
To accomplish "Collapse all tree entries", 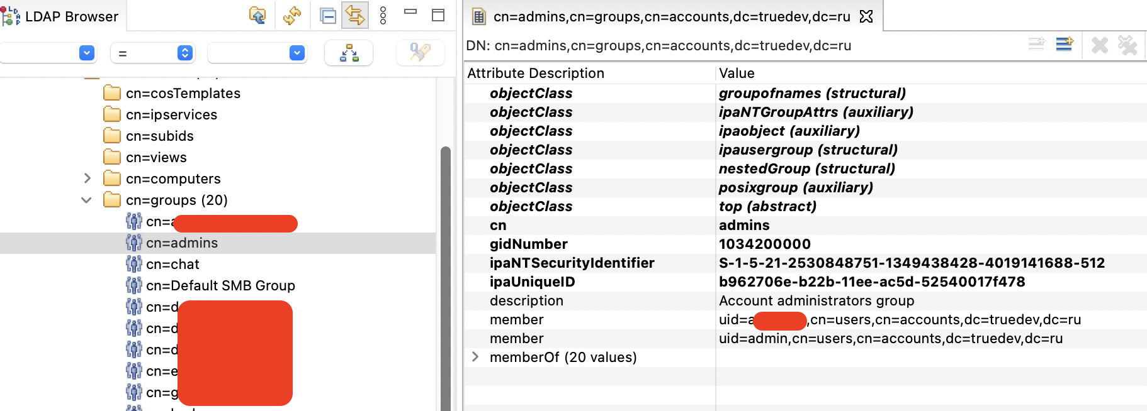I will (327, 15).
